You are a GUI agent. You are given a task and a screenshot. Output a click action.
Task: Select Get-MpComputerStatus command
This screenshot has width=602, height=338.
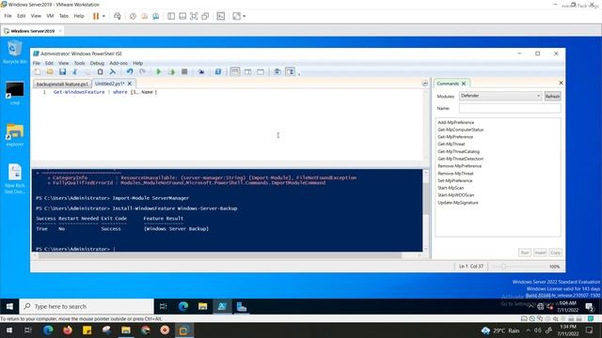tap(460, 130)
